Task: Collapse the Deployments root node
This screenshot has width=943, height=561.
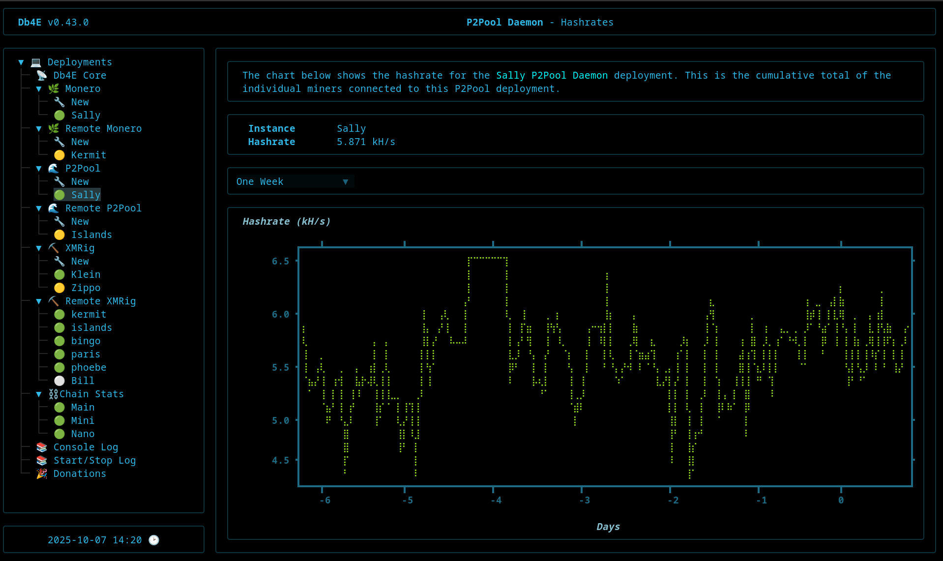Action: coord(21,62)
